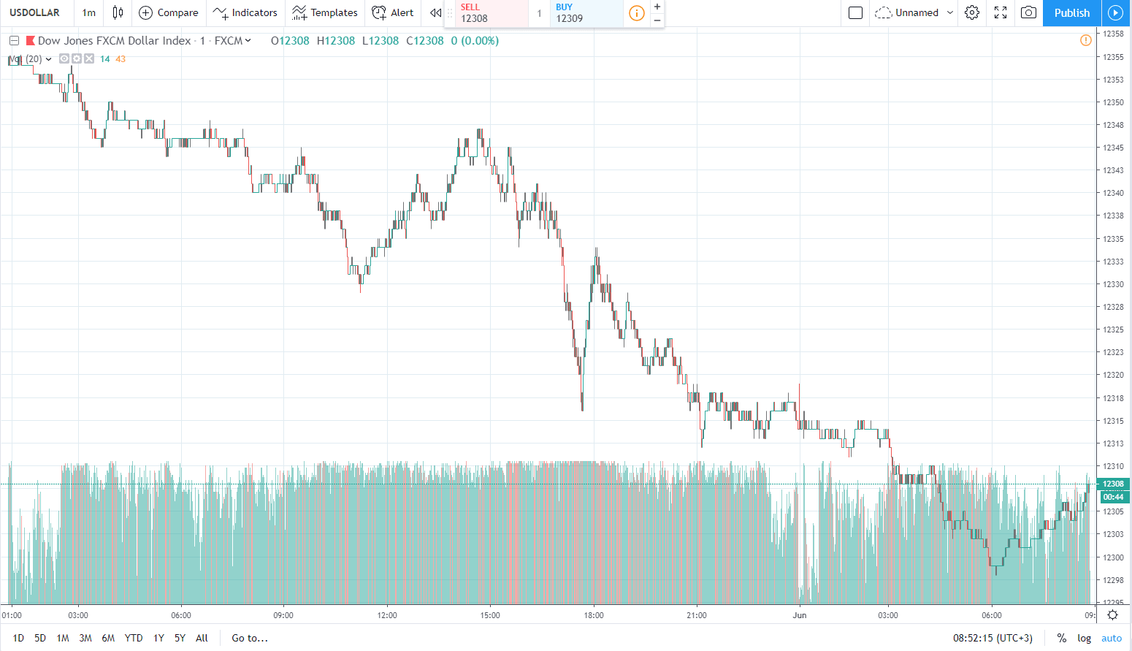Click the current price label 12308 on scale
The image size is (1132, 651).
[x=1113, y=484]
